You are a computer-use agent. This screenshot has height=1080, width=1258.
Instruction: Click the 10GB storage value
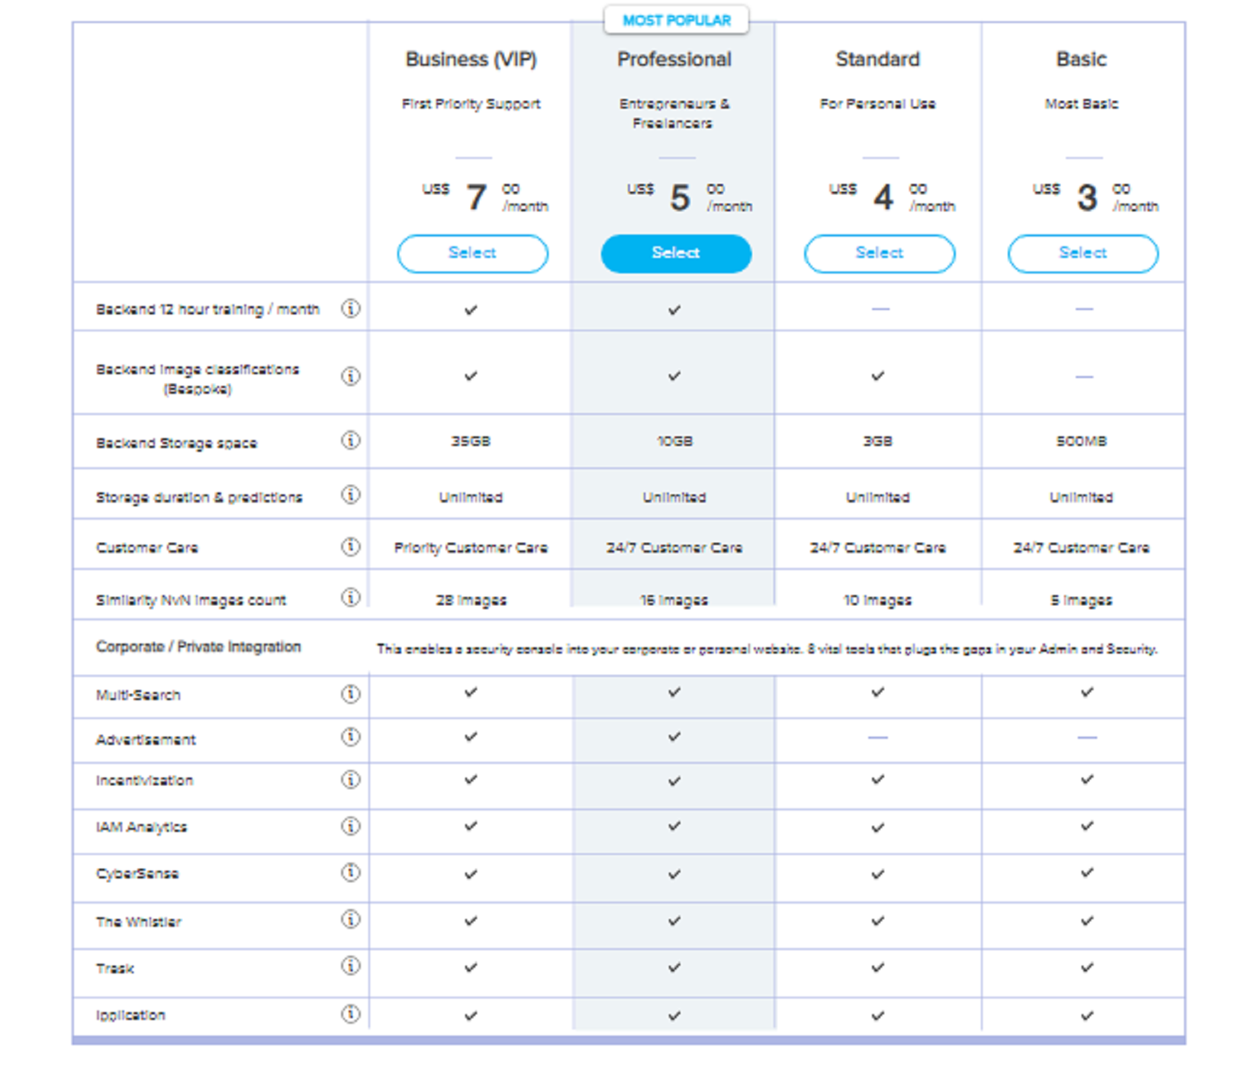[675, 441]
